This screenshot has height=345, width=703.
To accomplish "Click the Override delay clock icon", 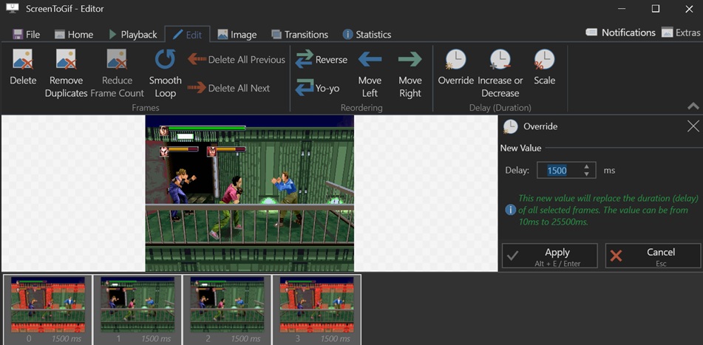I will click(x=455, y=59).
